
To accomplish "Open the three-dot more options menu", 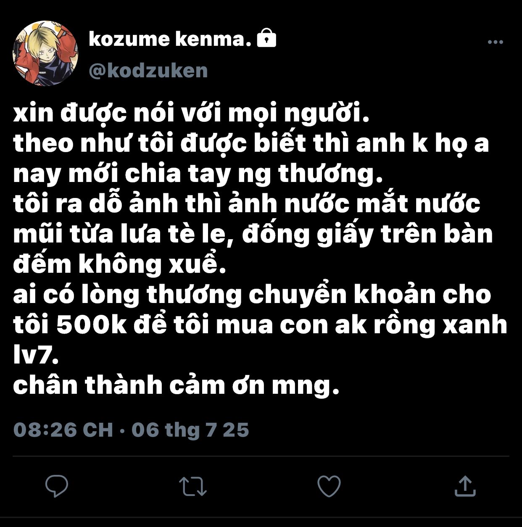I will coord(496,42).
